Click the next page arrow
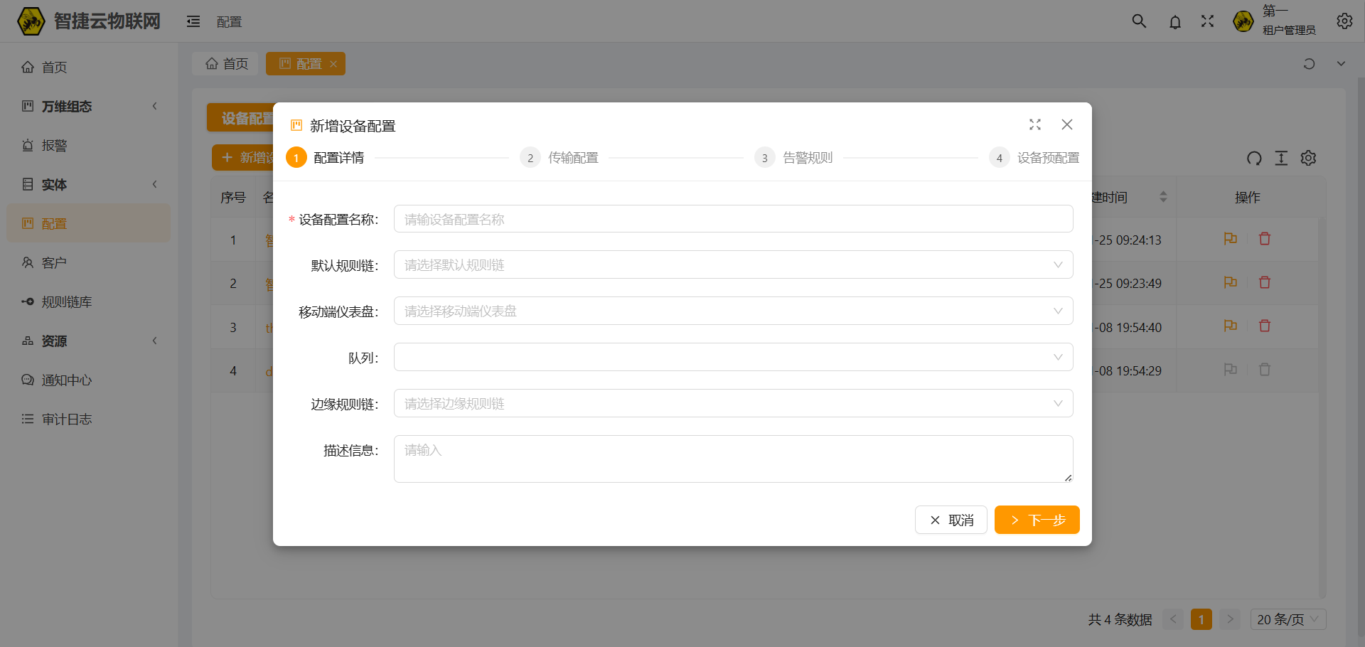The height and width of the screenshot is (647, 1365). (1230, 619)
